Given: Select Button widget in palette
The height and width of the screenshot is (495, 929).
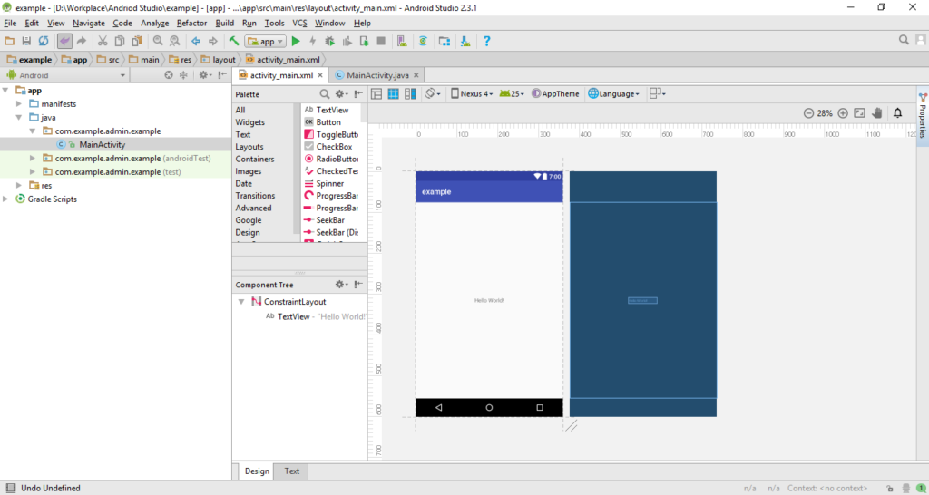Looking at the screenshot, I should 328,122.
